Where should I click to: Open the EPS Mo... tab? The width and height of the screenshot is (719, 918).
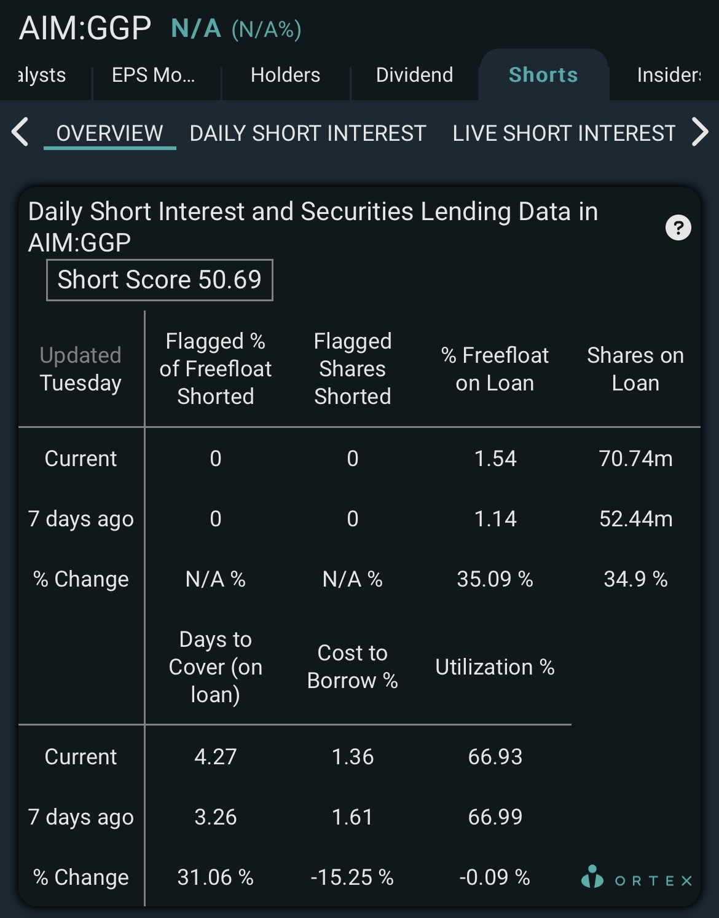(x=154, y=75)
